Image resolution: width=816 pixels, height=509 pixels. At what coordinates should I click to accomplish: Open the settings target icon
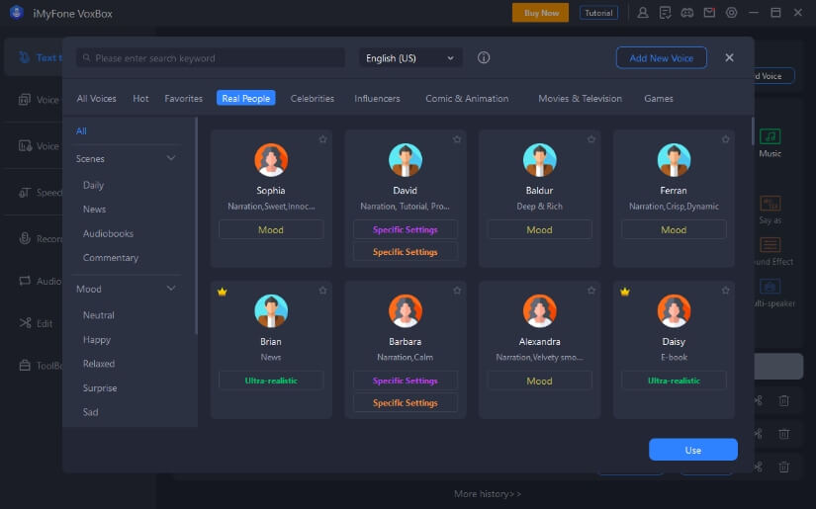pyautogui.click(x=731, y=13)
